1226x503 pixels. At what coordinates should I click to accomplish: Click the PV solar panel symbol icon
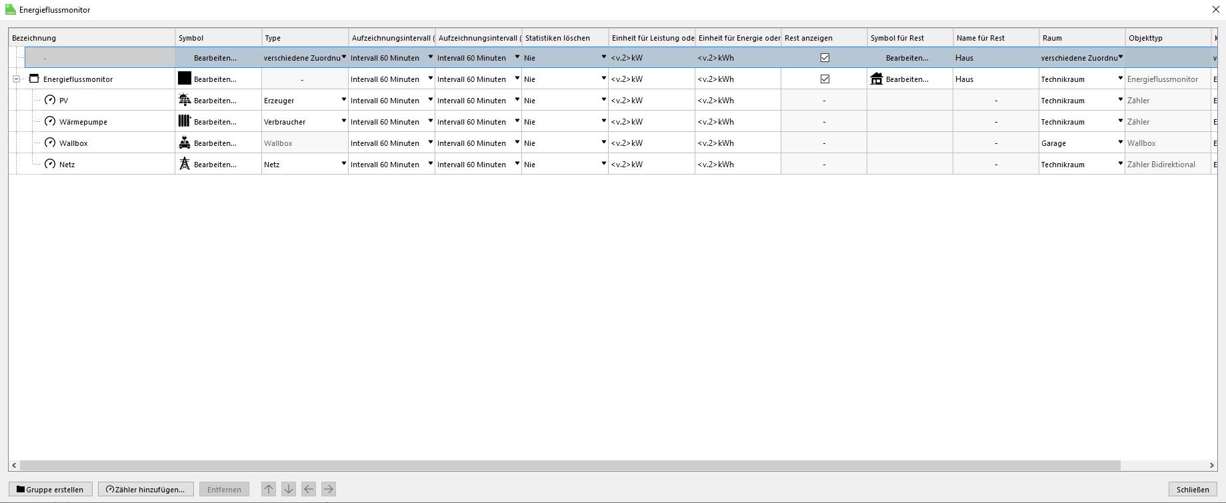[185, 101]
